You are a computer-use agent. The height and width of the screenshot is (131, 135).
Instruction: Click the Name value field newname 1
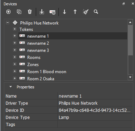click(x=95, y=96)
